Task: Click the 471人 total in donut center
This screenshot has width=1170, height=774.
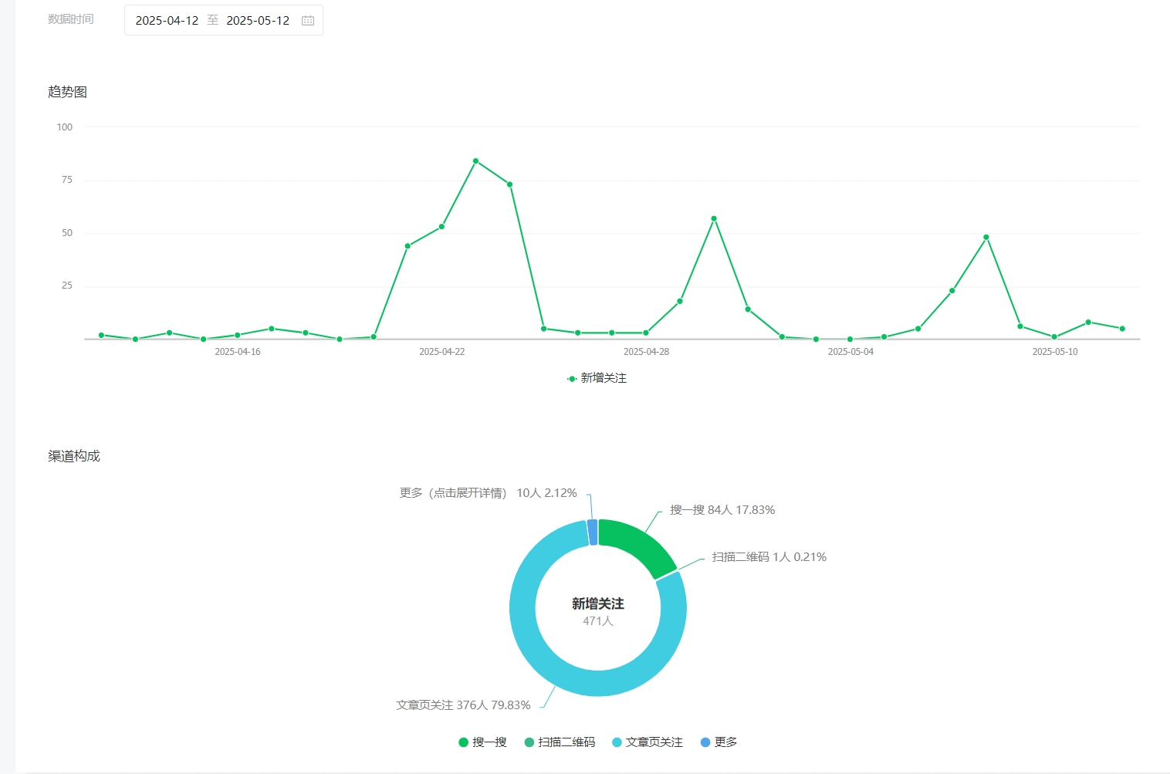Action: point(598,621)
